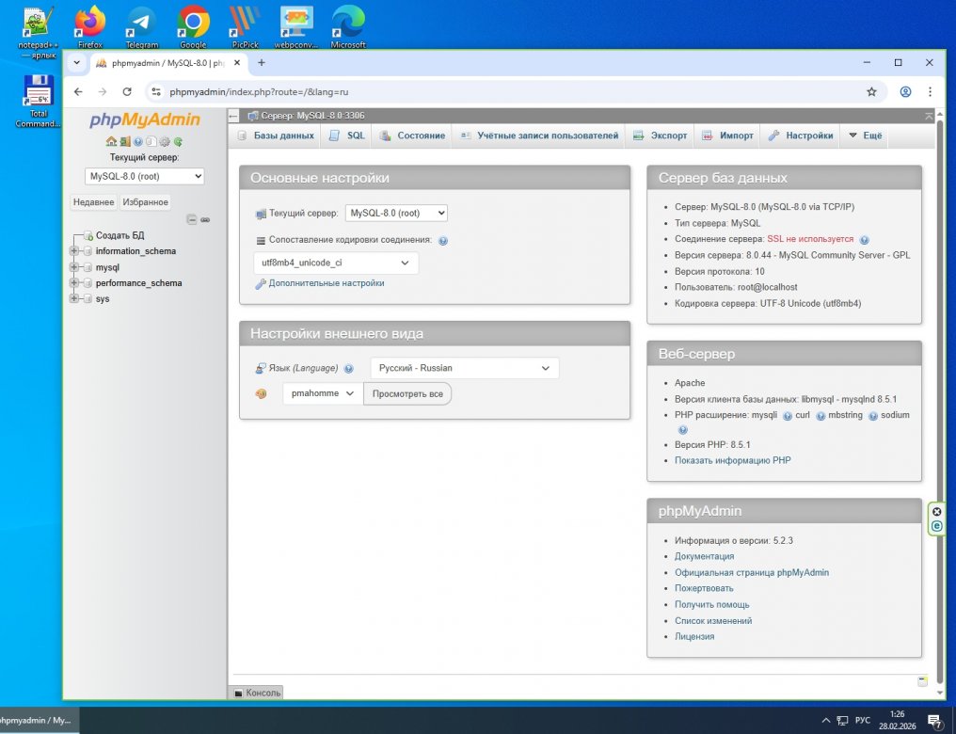Click the Создать БД tree item
Viewport: 956px width, 734px height.
(x=119, y=235)
